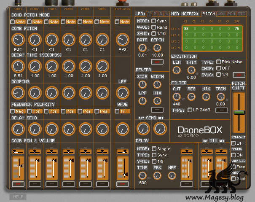The width and height of the screenshot is (255, 202).
Task: Select LFO tab 1
Action: [x=149, y=14]
